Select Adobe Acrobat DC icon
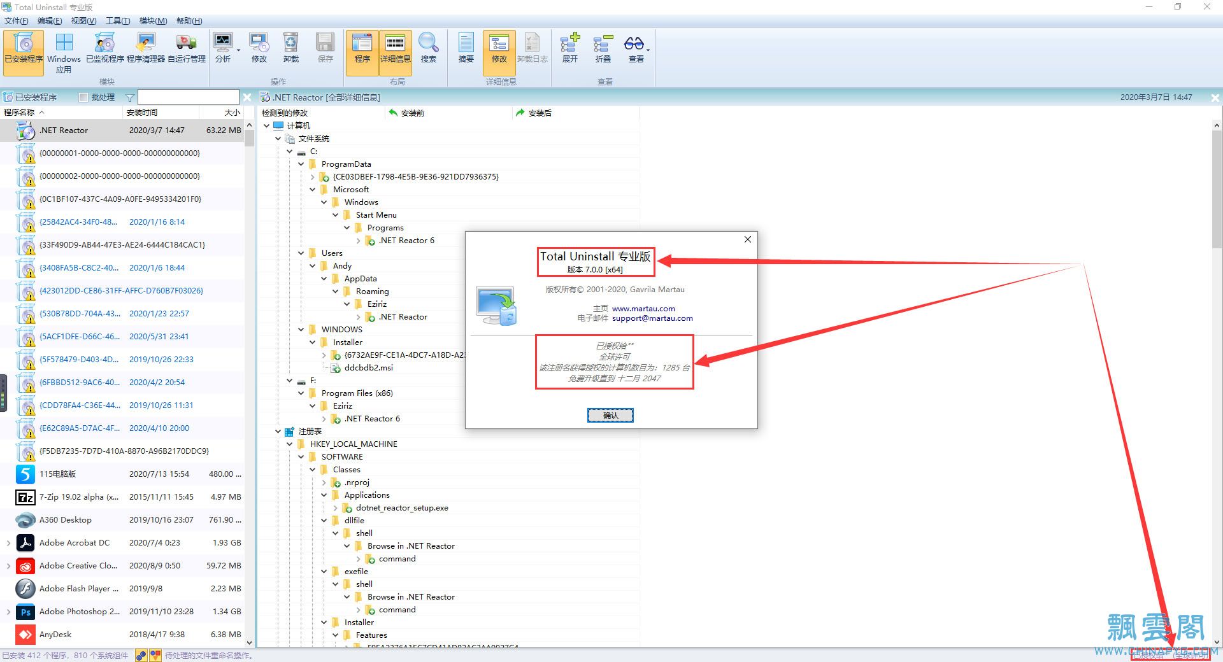The image size is (1223, 662). pyautogui.click(x=25, y=543)
